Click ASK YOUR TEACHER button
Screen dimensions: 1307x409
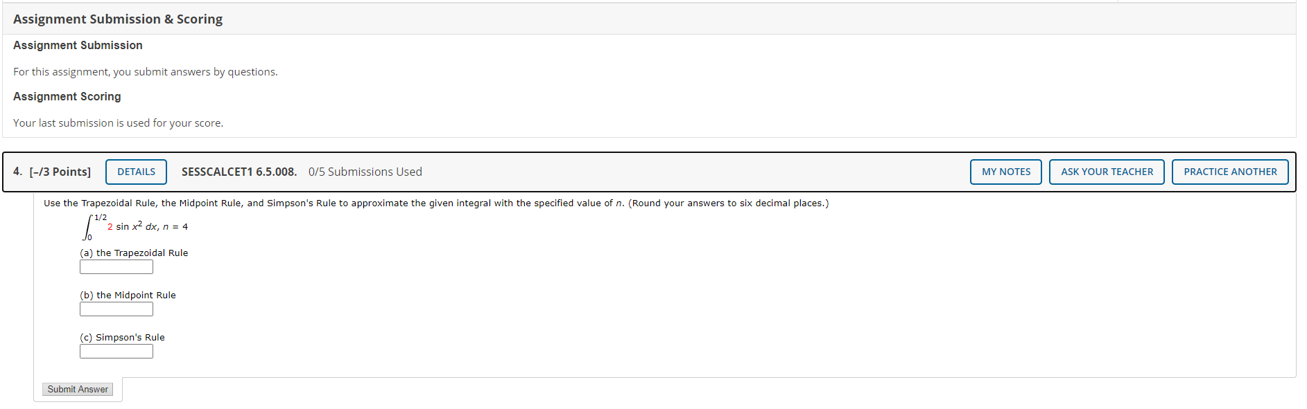click(1107, 172)
